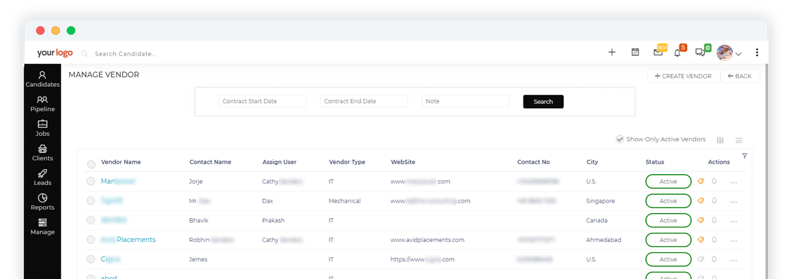Image resolution: width=792 pixels, height=279 pixels.
Task: Open more actions for Singapore row
Action: tap(734, 201)
